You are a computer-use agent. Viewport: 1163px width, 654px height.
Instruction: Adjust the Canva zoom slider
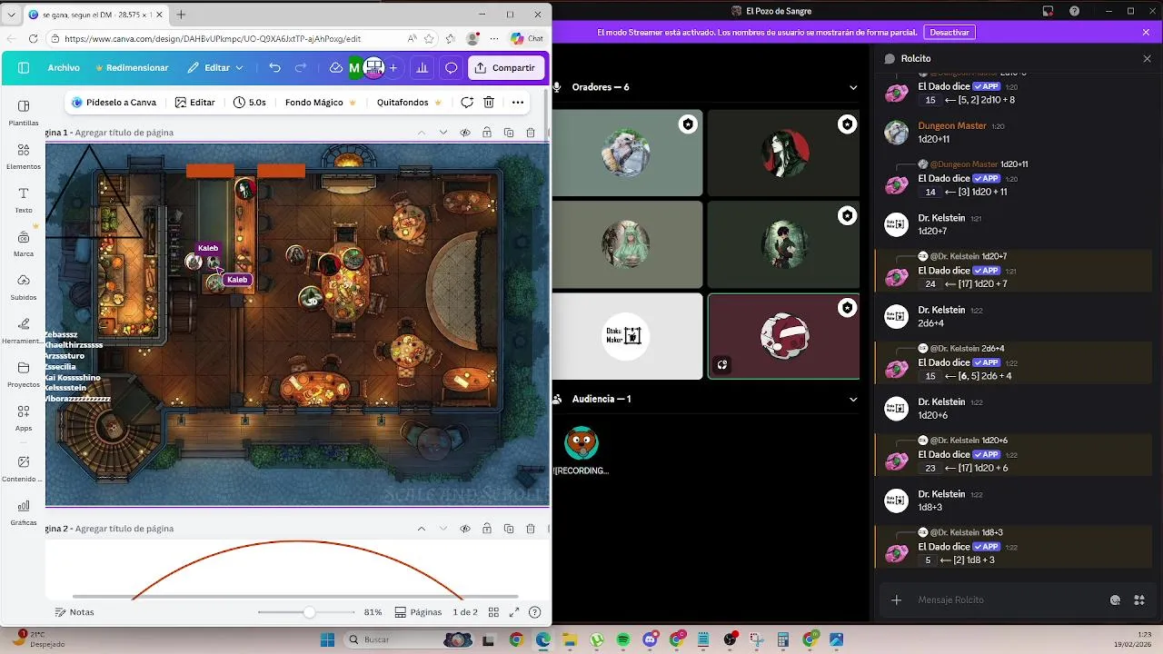click(x=309, y=612)
